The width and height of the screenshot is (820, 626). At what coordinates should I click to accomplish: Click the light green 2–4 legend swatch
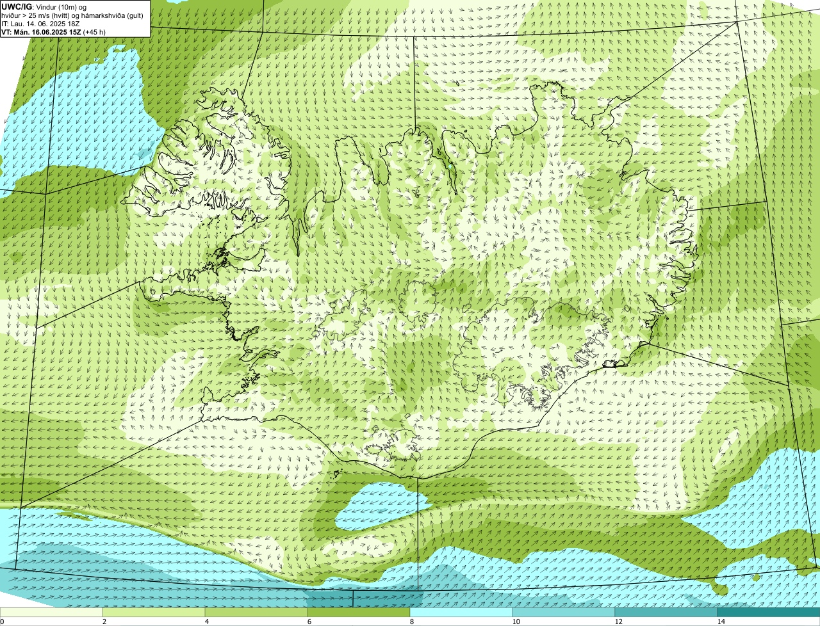click(x=154, y=613)
